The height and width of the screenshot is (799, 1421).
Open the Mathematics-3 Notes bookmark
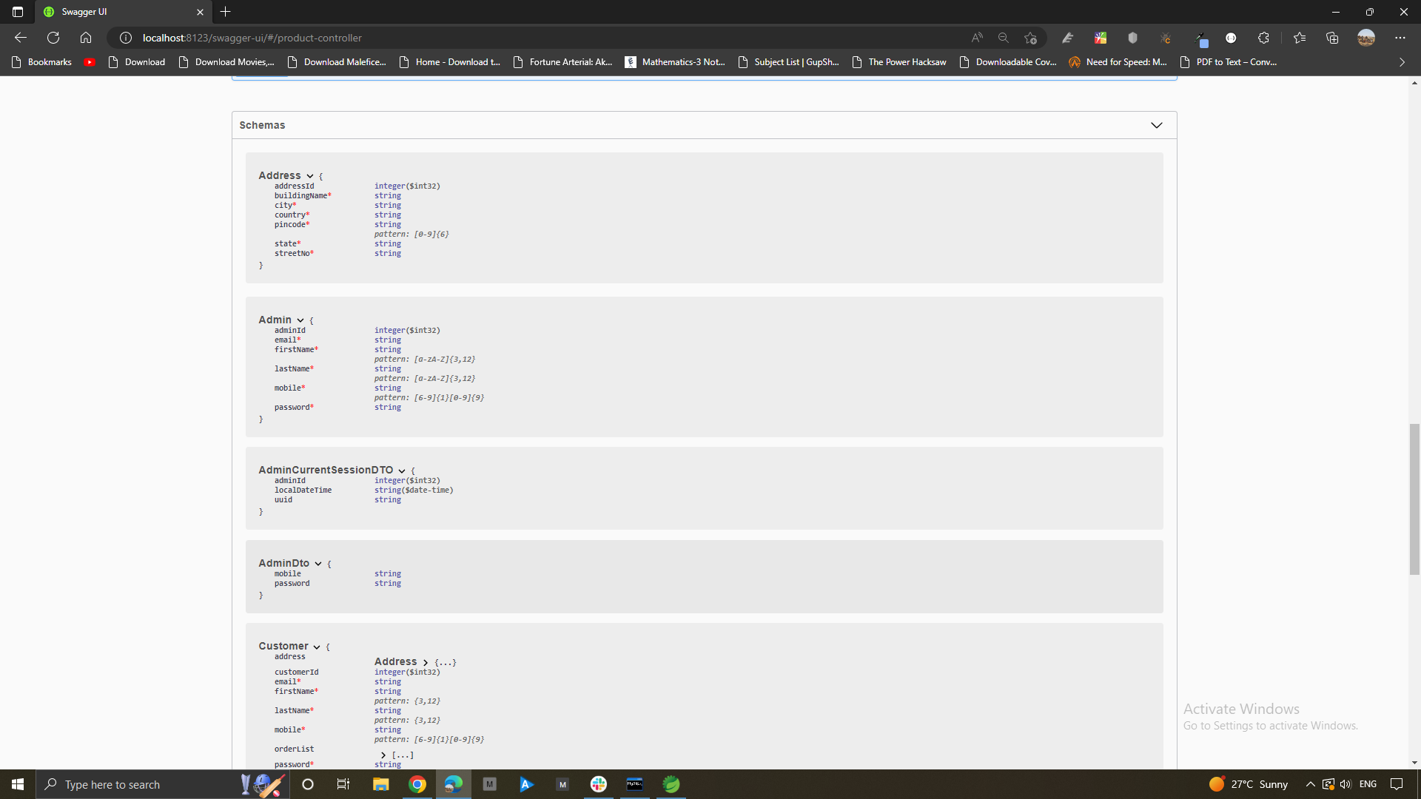point(675,62)
